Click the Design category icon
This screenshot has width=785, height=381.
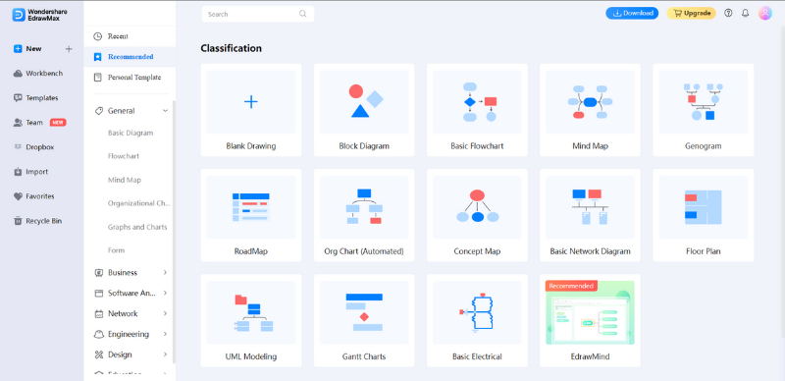point(99,354)
